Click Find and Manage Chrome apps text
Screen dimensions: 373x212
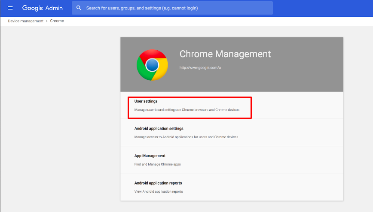(x=157, y=164)
